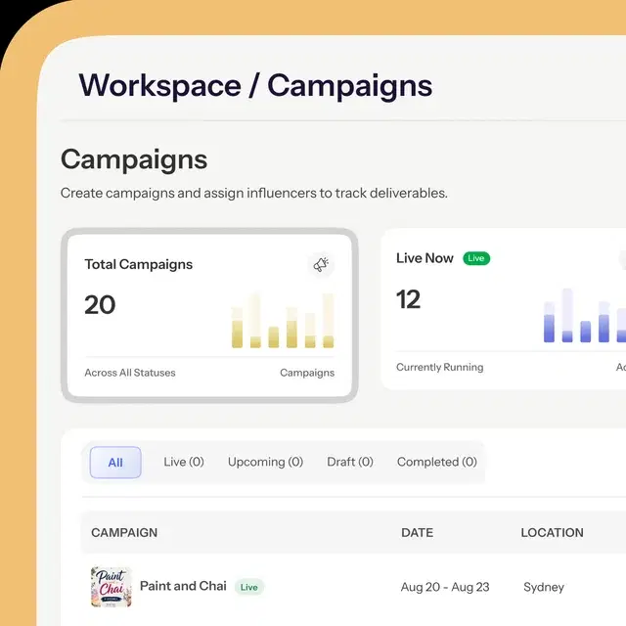Click the LOCATION column header
The width and height of the screenshot is (626, 626).
(552, 532)
